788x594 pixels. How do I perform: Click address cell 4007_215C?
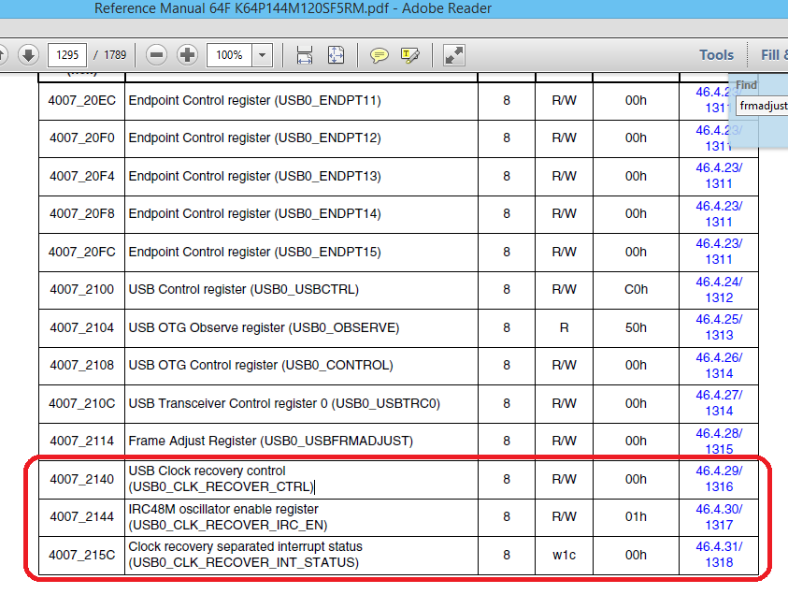coord(82,555)
